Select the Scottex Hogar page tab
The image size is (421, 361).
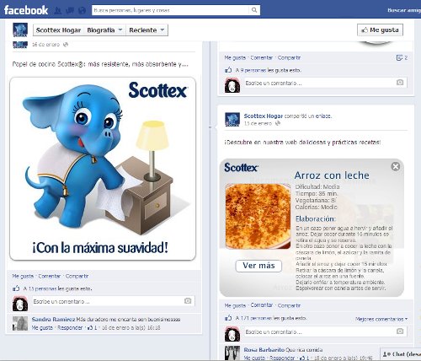click(x=58, y=30)
